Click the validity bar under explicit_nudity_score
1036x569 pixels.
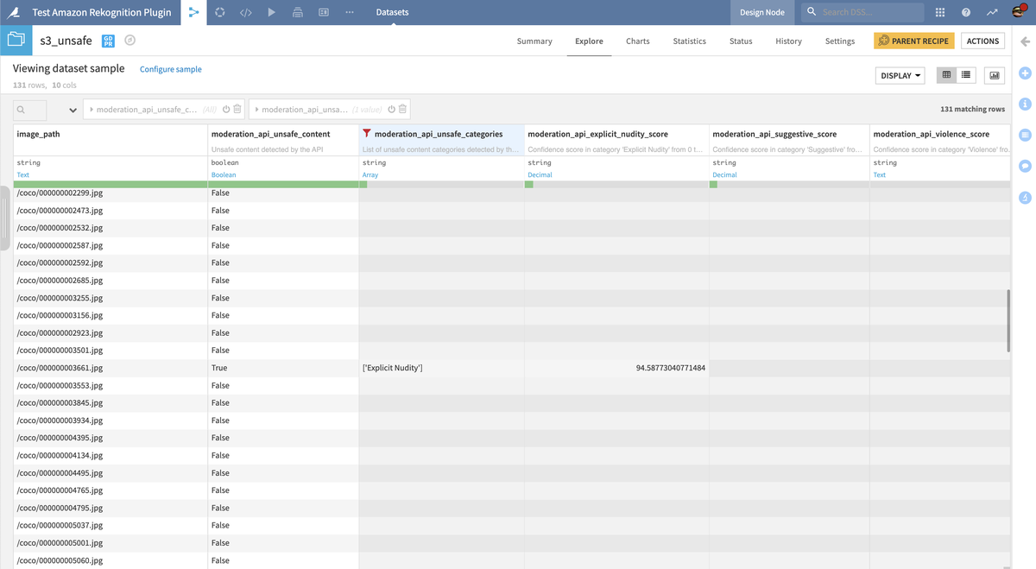pyautogui.click(x=617, y=184)
